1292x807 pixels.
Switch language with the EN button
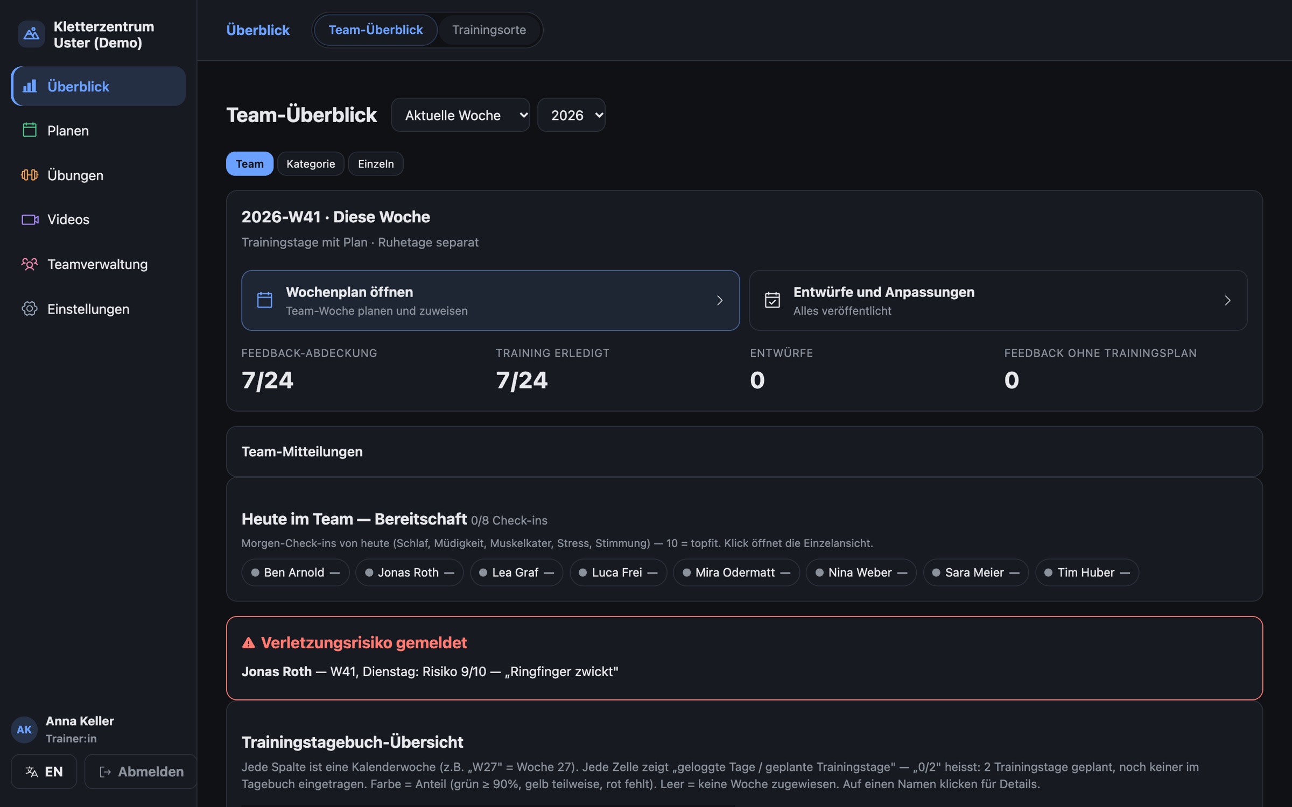(x=44, y=771)
